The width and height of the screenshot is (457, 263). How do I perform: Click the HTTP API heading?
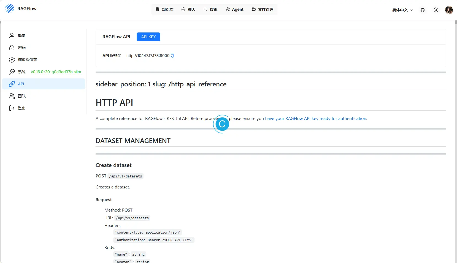coord(114,103)
